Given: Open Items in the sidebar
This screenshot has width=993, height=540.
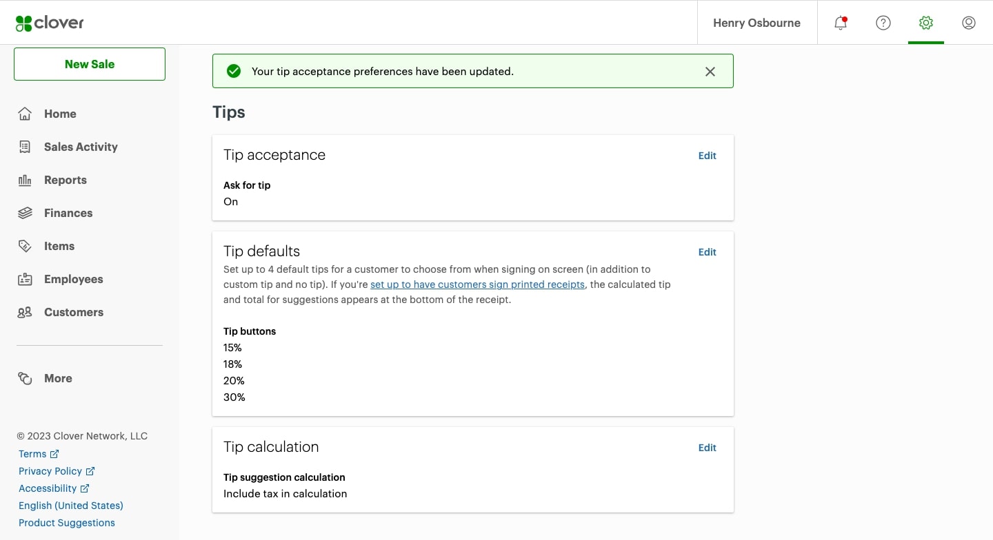Looking at the screenshot, I should (x=59, y=246).
